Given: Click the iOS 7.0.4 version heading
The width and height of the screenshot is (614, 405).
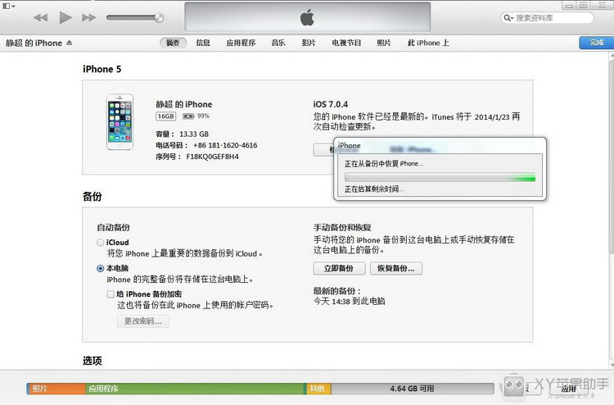Looking at the screenshot, I should pyautogui.click(x=331, y=104).
